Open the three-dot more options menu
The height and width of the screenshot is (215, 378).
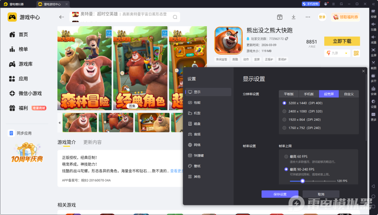point(308,17)
